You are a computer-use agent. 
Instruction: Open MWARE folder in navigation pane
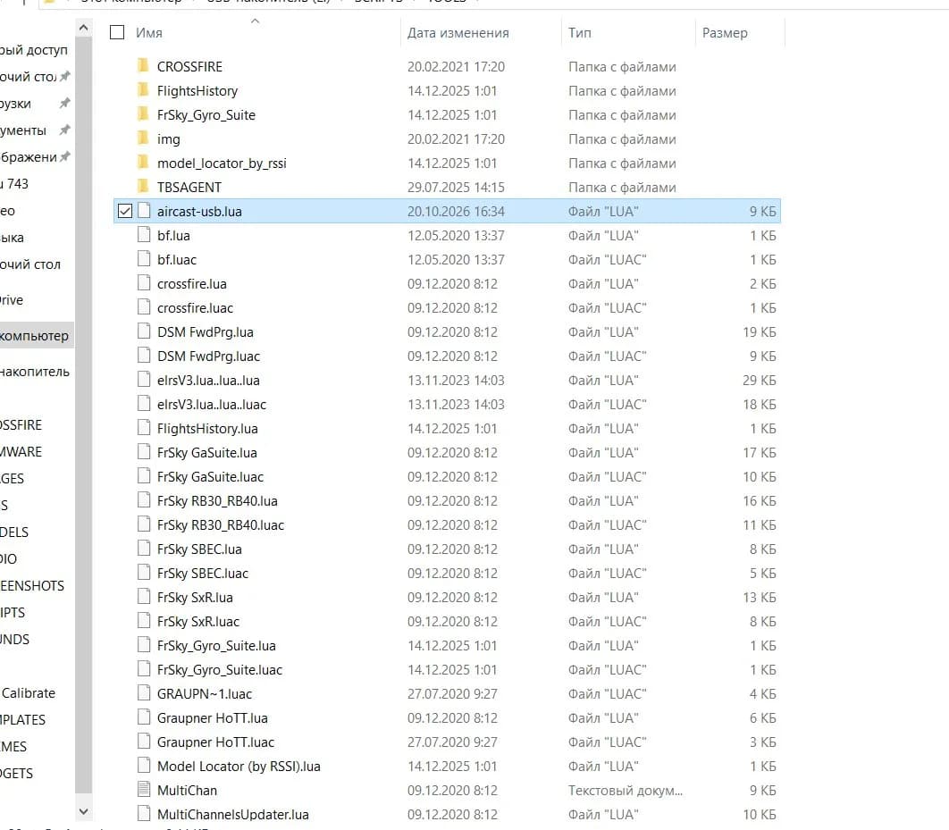tap(21, 452)
